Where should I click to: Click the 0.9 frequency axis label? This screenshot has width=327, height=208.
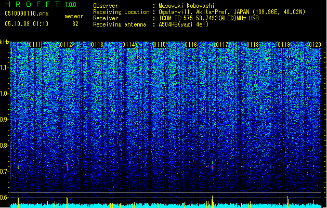pos(4,120)
